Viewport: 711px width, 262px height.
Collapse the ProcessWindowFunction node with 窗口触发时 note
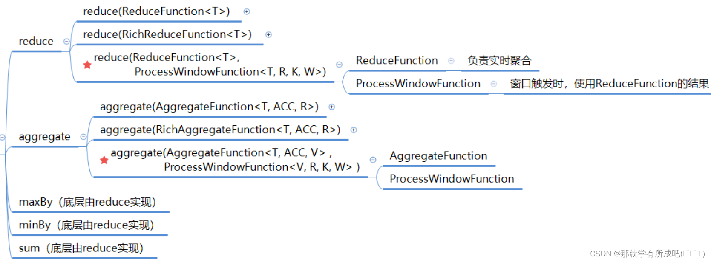click(494, 84)
